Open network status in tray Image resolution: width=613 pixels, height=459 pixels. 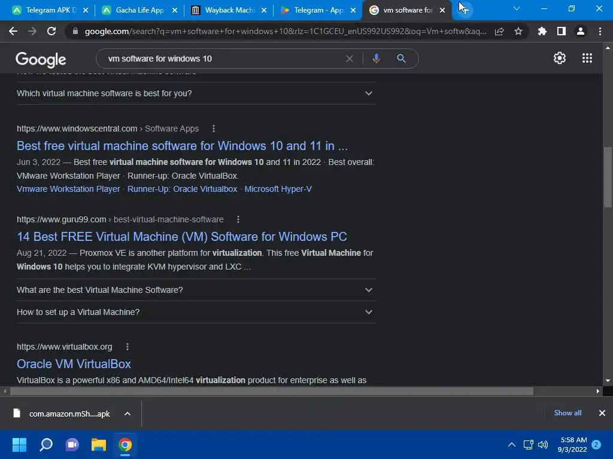528,445
